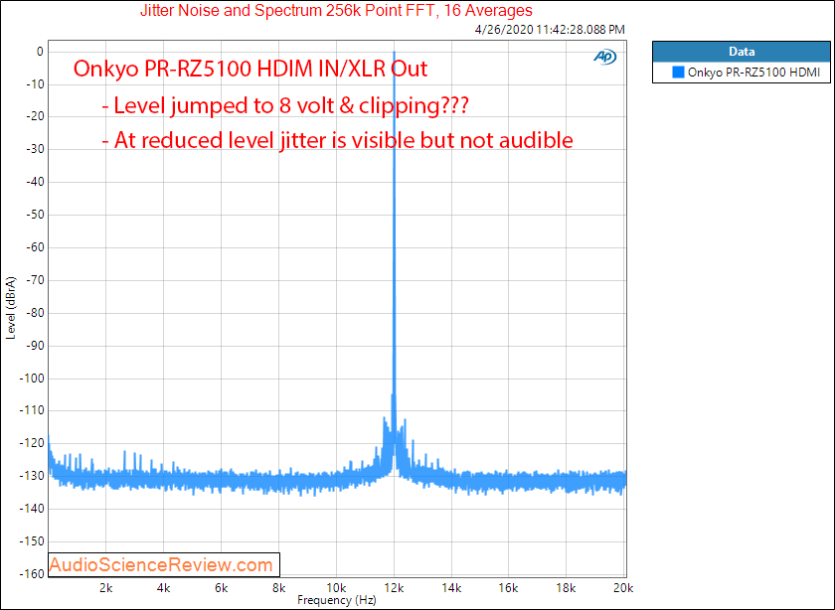Click the '-10' level axis tick

pos(35,84)
